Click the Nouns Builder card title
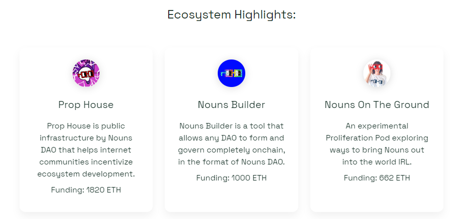Screen dimensions: 465x219 [232, 104]
